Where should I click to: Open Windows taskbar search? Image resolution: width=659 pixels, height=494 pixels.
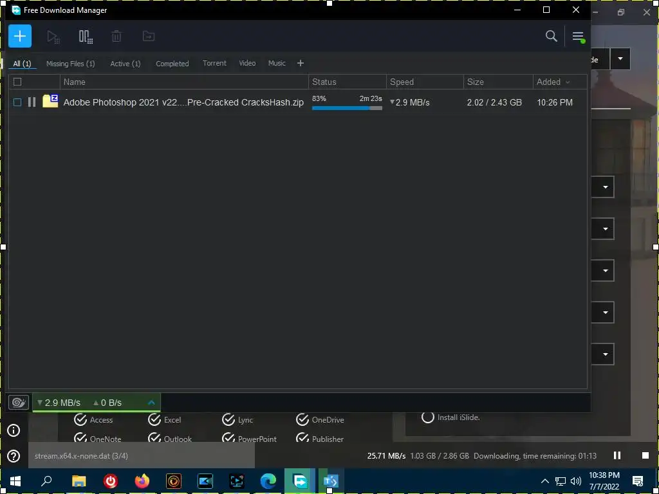tap(46, 481)
